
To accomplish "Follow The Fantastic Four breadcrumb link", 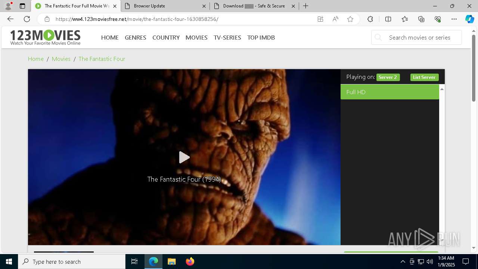I will click(x=102, y=59).
